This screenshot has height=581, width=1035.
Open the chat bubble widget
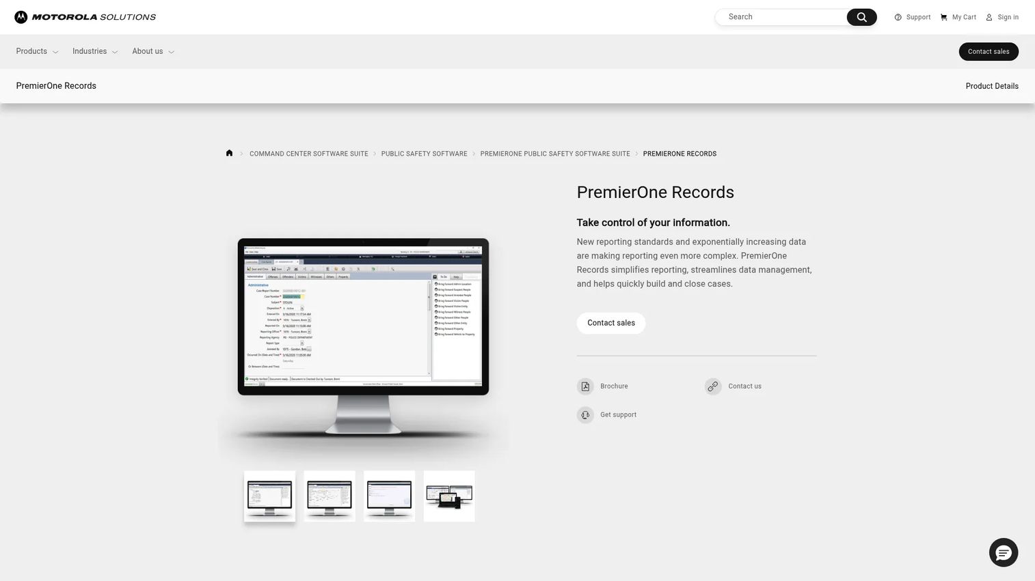click(x=1004, y=552)
